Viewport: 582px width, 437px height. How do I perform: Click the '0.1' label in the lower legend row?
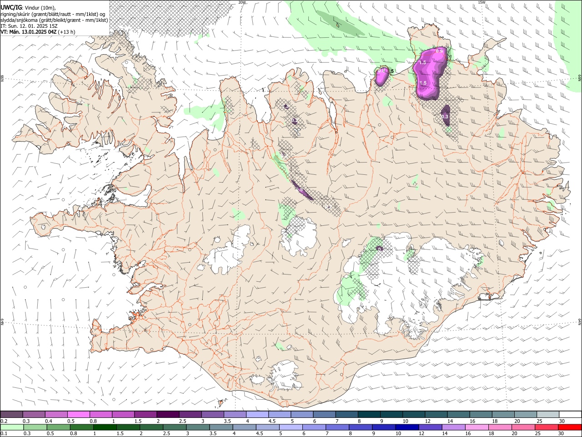pos(4,434)
